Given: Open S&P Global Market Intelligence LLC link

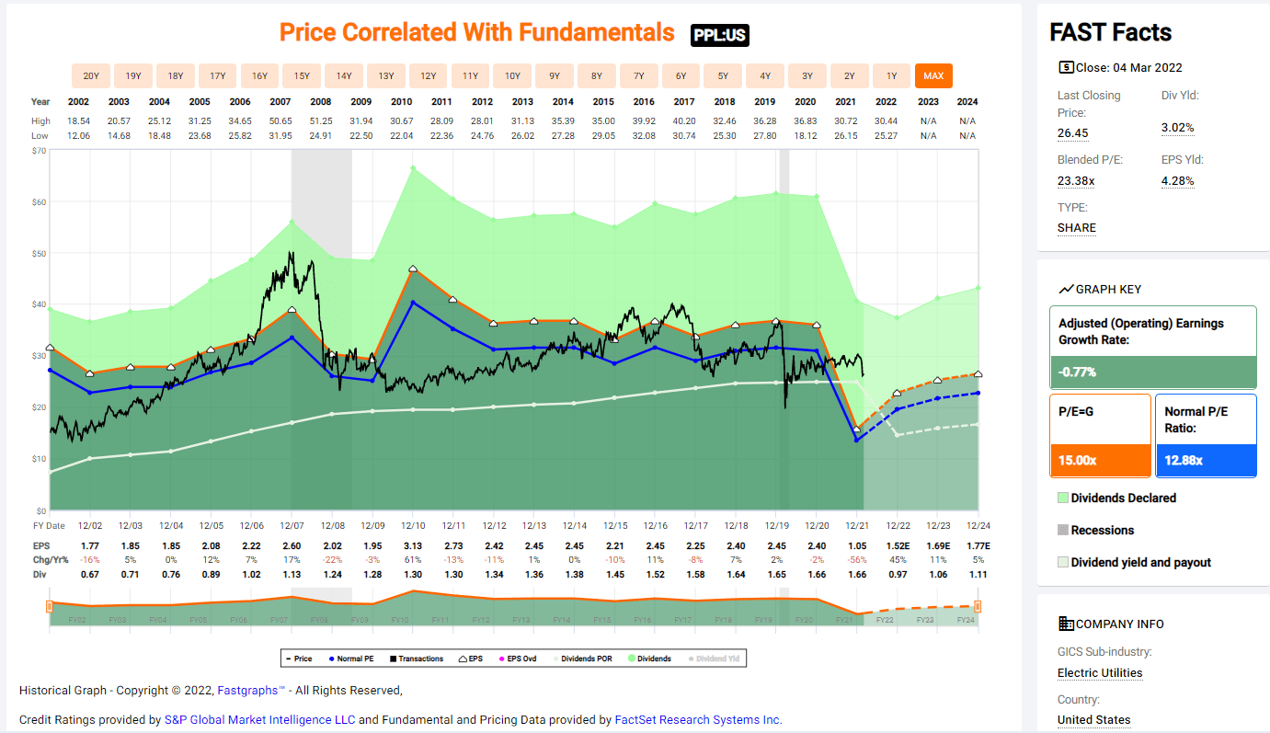Looking at the screenshot, I should click(259, 720).
